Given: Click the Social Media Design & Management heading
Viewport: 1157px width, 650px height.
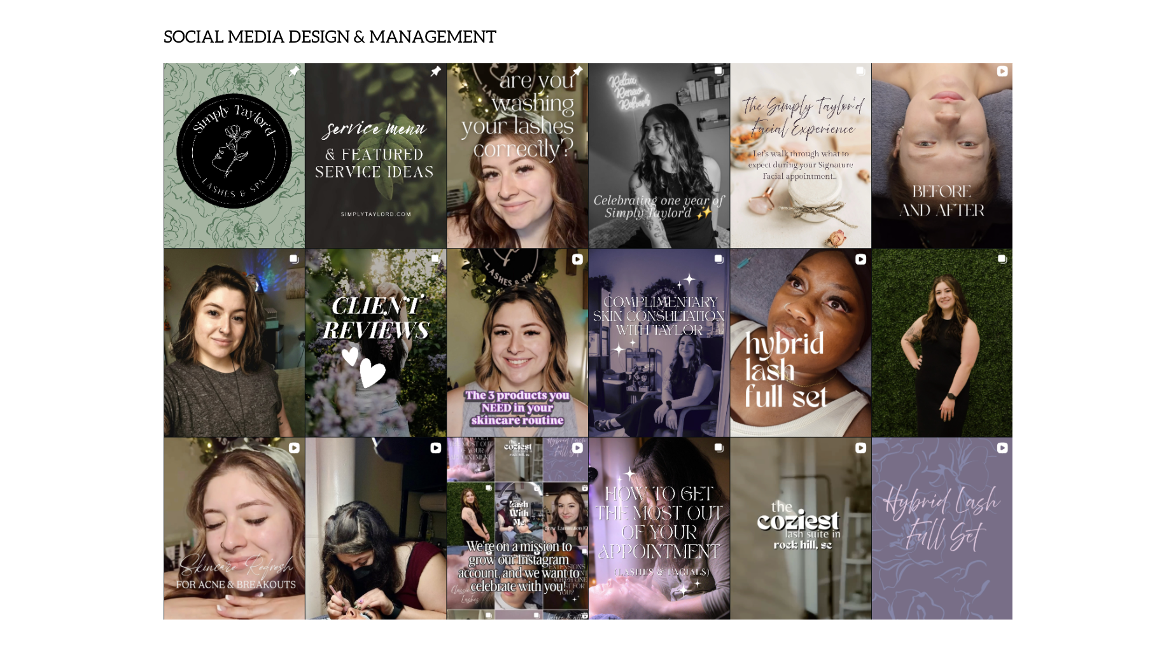Looking at the screenshot, I should click(x=330, y=37).
